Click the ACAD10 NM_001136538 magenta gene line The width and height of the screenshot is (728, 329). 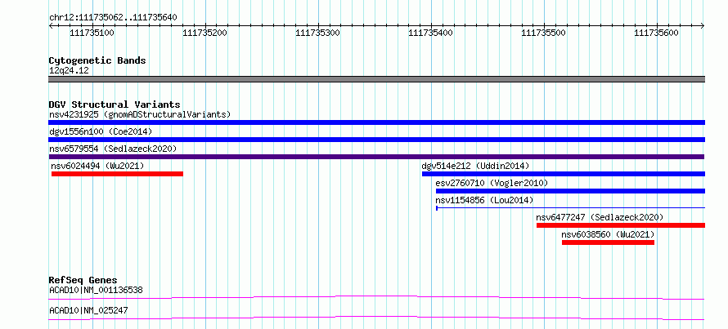376,297
